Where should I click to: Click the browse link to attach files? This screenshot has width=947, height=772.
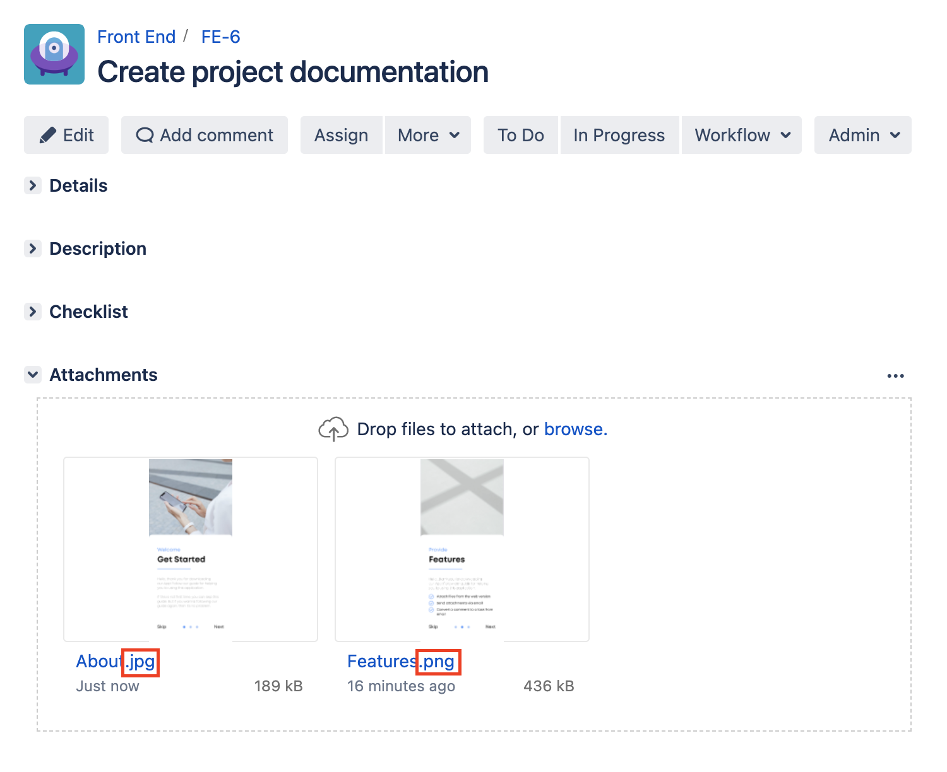coord(575,430)
